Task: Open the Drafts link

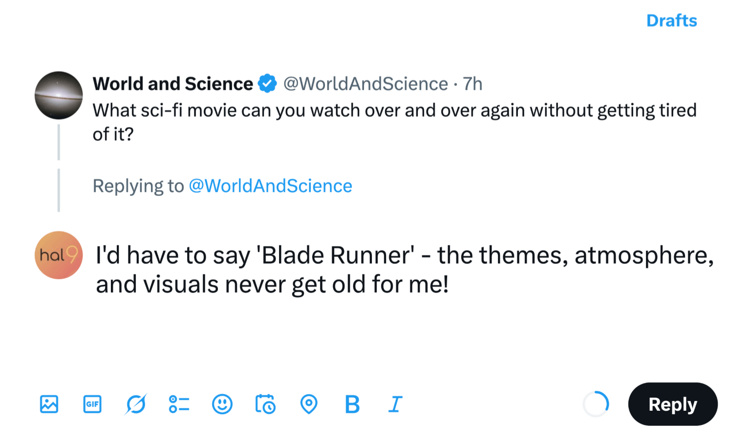Action: [x=671, y=20]
